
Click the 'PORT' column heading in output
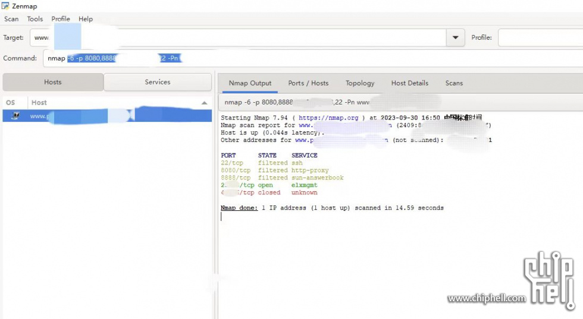pyautogui.click(x=228, y=155)
